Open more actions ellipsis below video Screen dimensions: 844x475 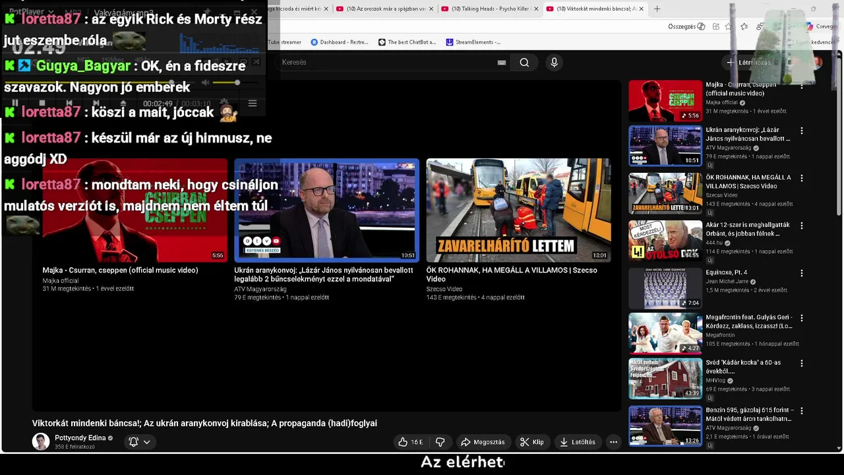tap(613, 442)
